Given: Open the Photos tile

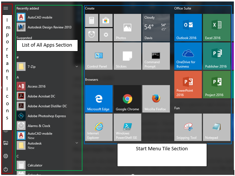Looking at the screenshot, I should click(x=128, y=28).
